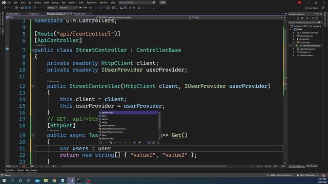Click the Undo toolbar icon

(35, 8)
